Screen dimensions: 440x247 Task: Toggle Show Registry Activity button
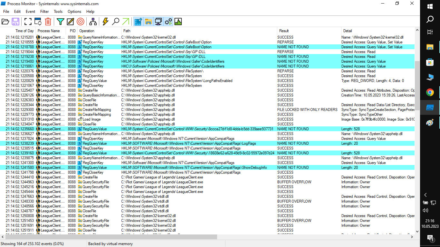[x=138, y=22]
